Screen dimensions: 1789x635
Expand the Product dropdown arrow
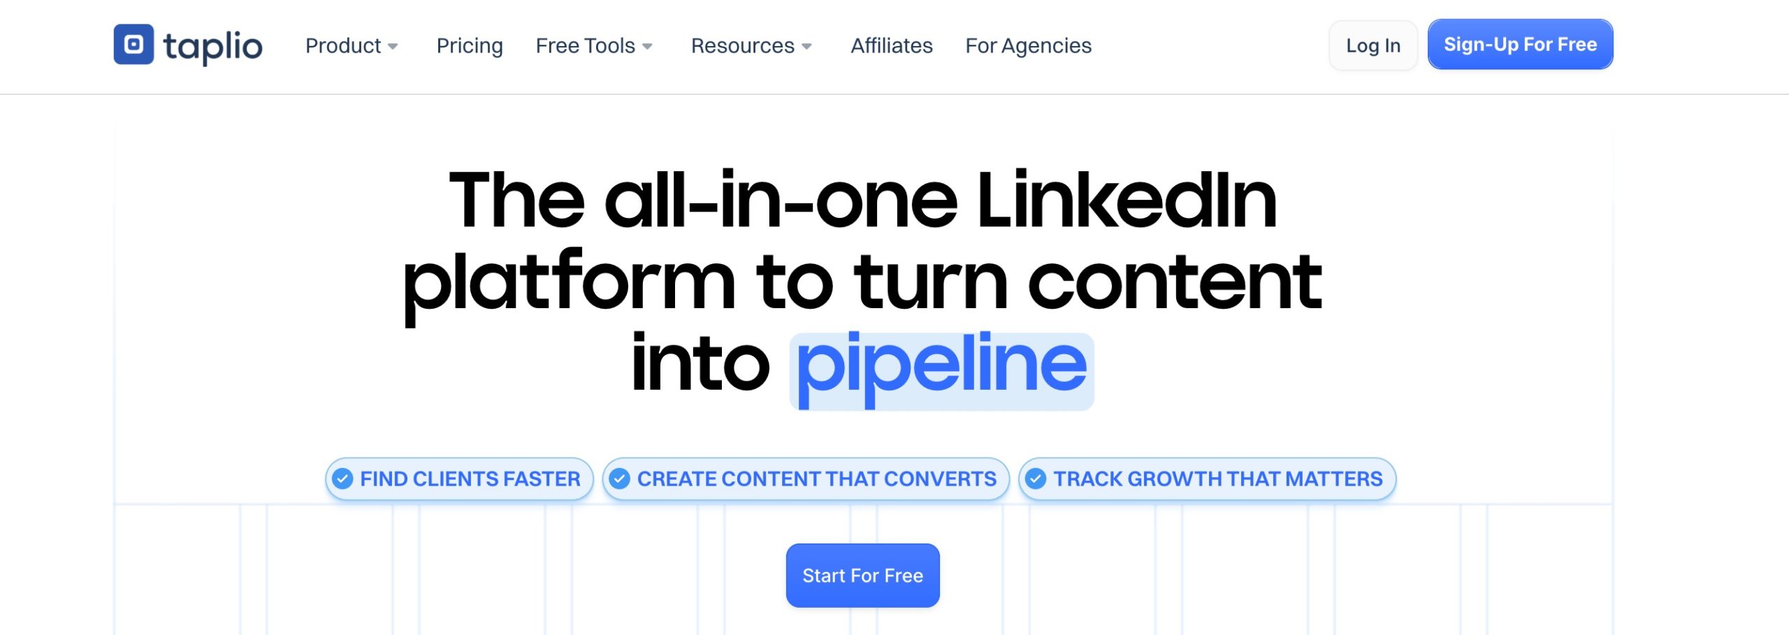click(x=393, y=47)
